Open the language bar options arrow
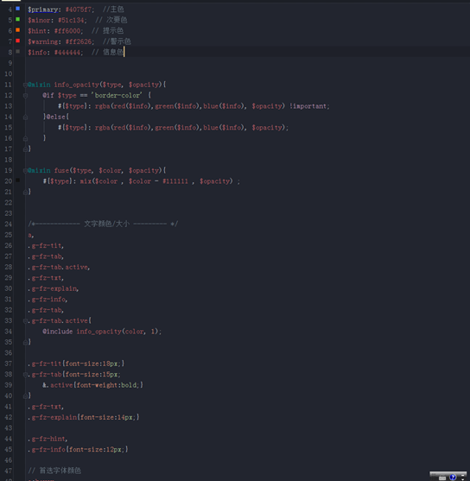470x481 pixels. pos(462,479)
